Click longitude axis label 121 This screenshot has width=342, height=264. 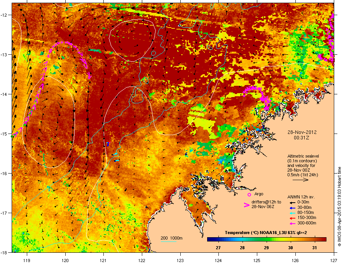103,260
